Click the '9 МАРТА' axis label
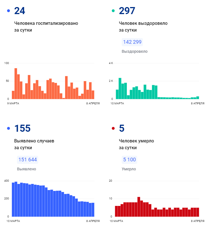 [x=13, y=104]
